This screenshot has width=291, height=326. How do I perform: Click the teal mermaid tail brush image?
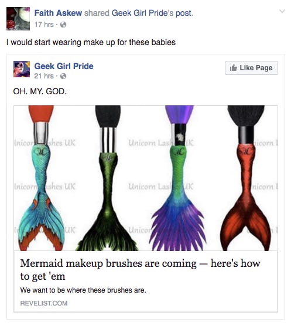(x=42, y=178)
